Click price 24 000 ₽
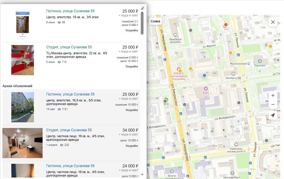284x179 pixels. (x=130, y=166)
